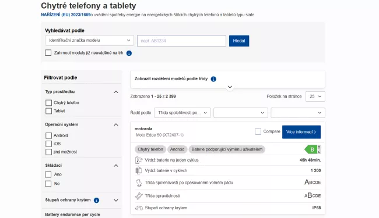Viewport: 379px width, 218px height.
Task: Click info icon next to Zahrnout modely
Action: (129, 53)
